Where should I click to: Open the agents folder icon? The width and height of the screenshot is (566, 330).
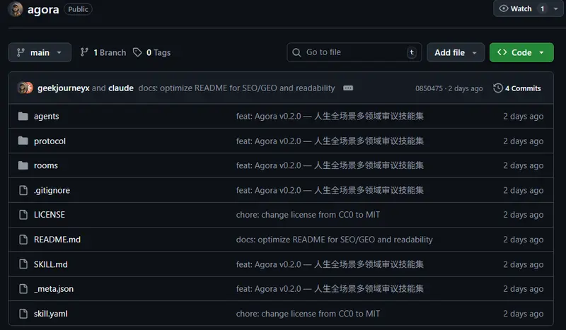click(x=23, y=116)
